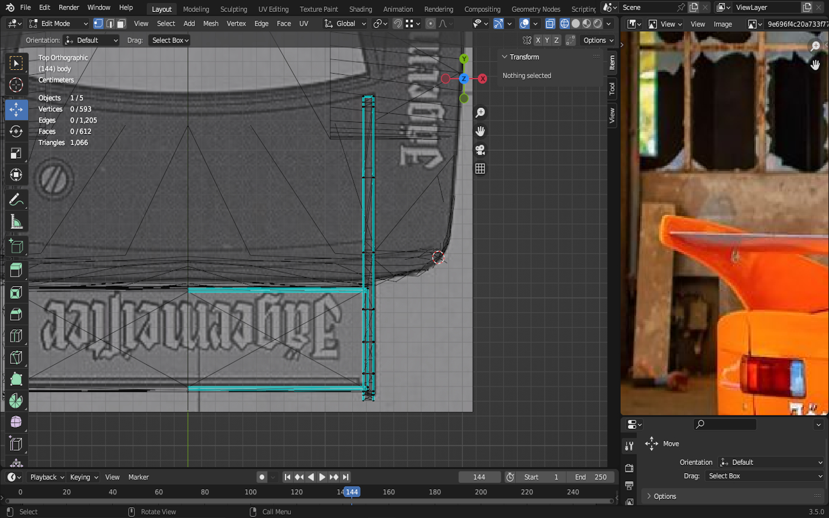The image size is (829, 518).
Task: Select the Annotate pencil tool
Action: point(16,200)
